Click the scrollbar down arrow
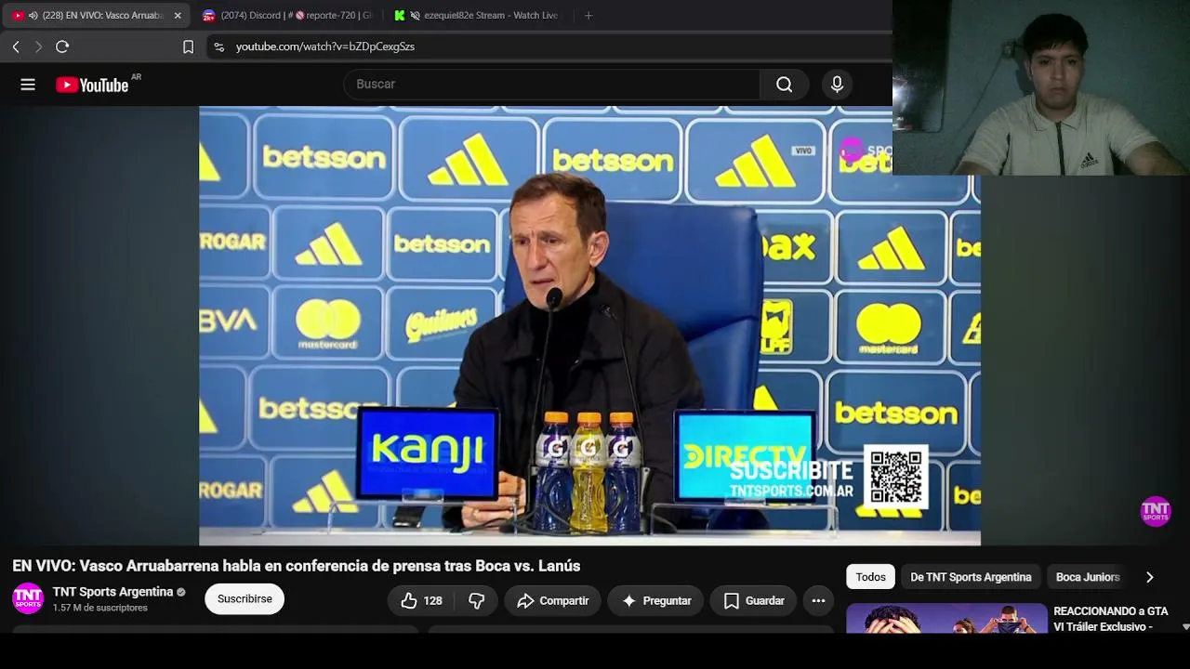The width and height of the screenshot is (1190, 669). (x=1184, y=627)
